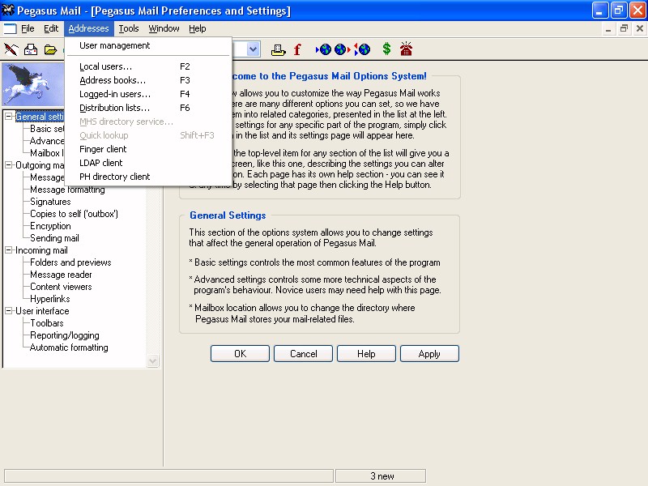
Task: Open the Tools menu
Action: pyautogui.click(x=129, y=28)
